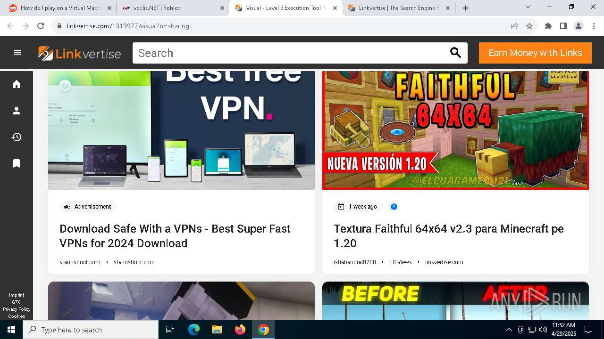Open Task View on taskbar
This screenshot has height=339, width=604.
click(x=170, y=330)
